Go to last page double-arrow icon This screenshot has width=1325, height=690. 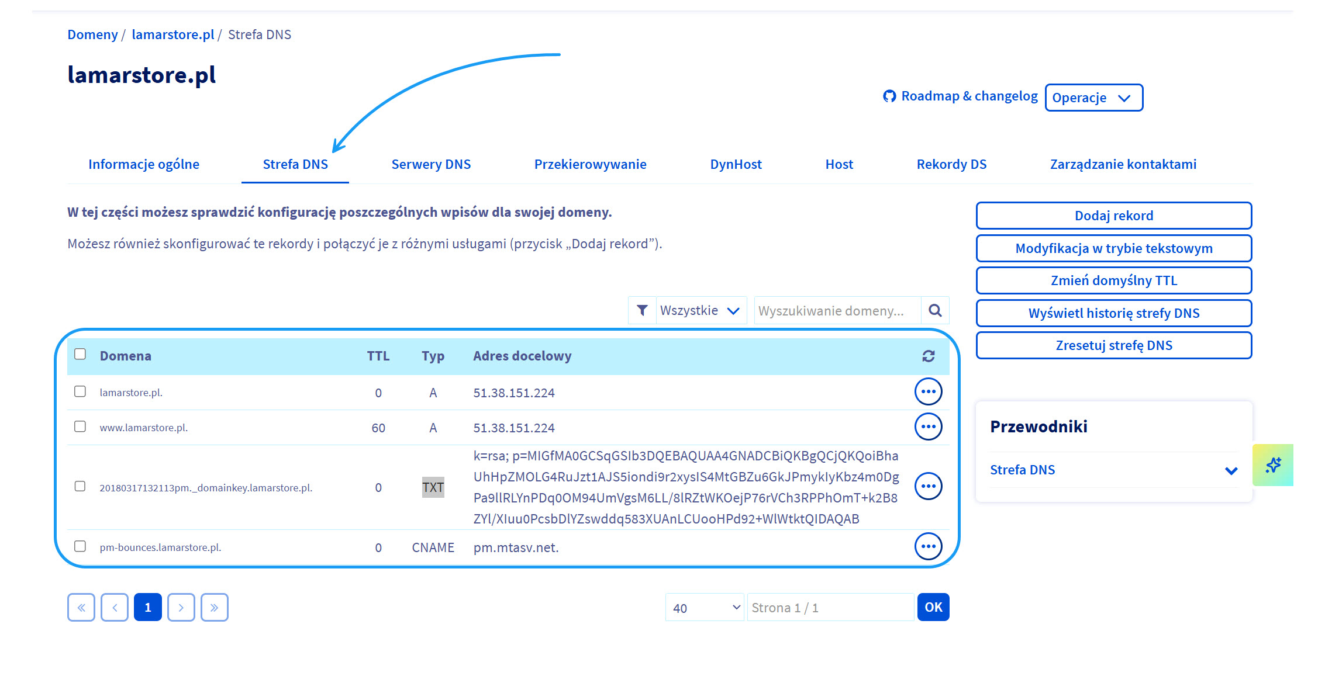(214, 607)
